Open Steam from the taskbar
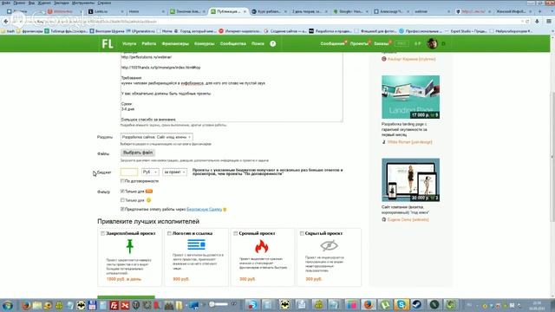Image resolution: width=555 pixels, height=312 pixels. pyautogui.click(x=417, y=304)
